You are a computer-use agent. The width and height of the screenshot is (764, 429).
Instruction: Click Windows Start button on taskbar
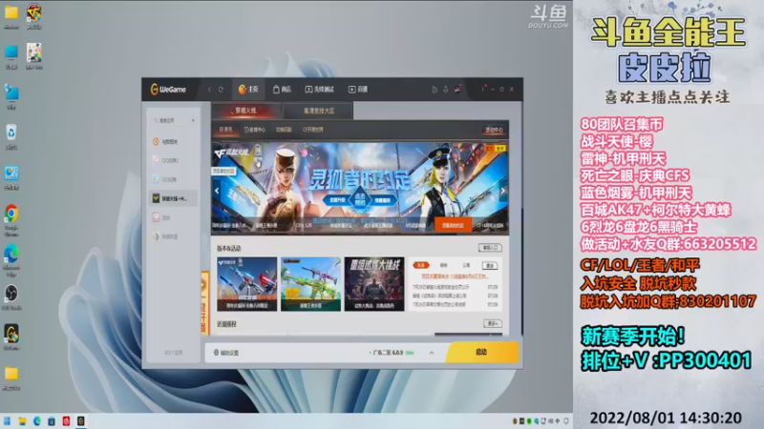click(x=8, y=421)
